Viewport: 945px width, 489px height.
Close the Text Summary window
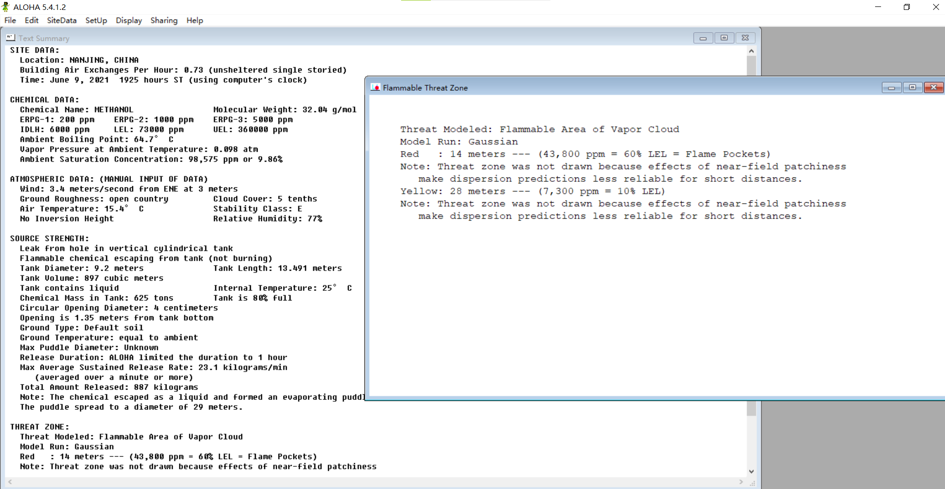coord(745,38)
